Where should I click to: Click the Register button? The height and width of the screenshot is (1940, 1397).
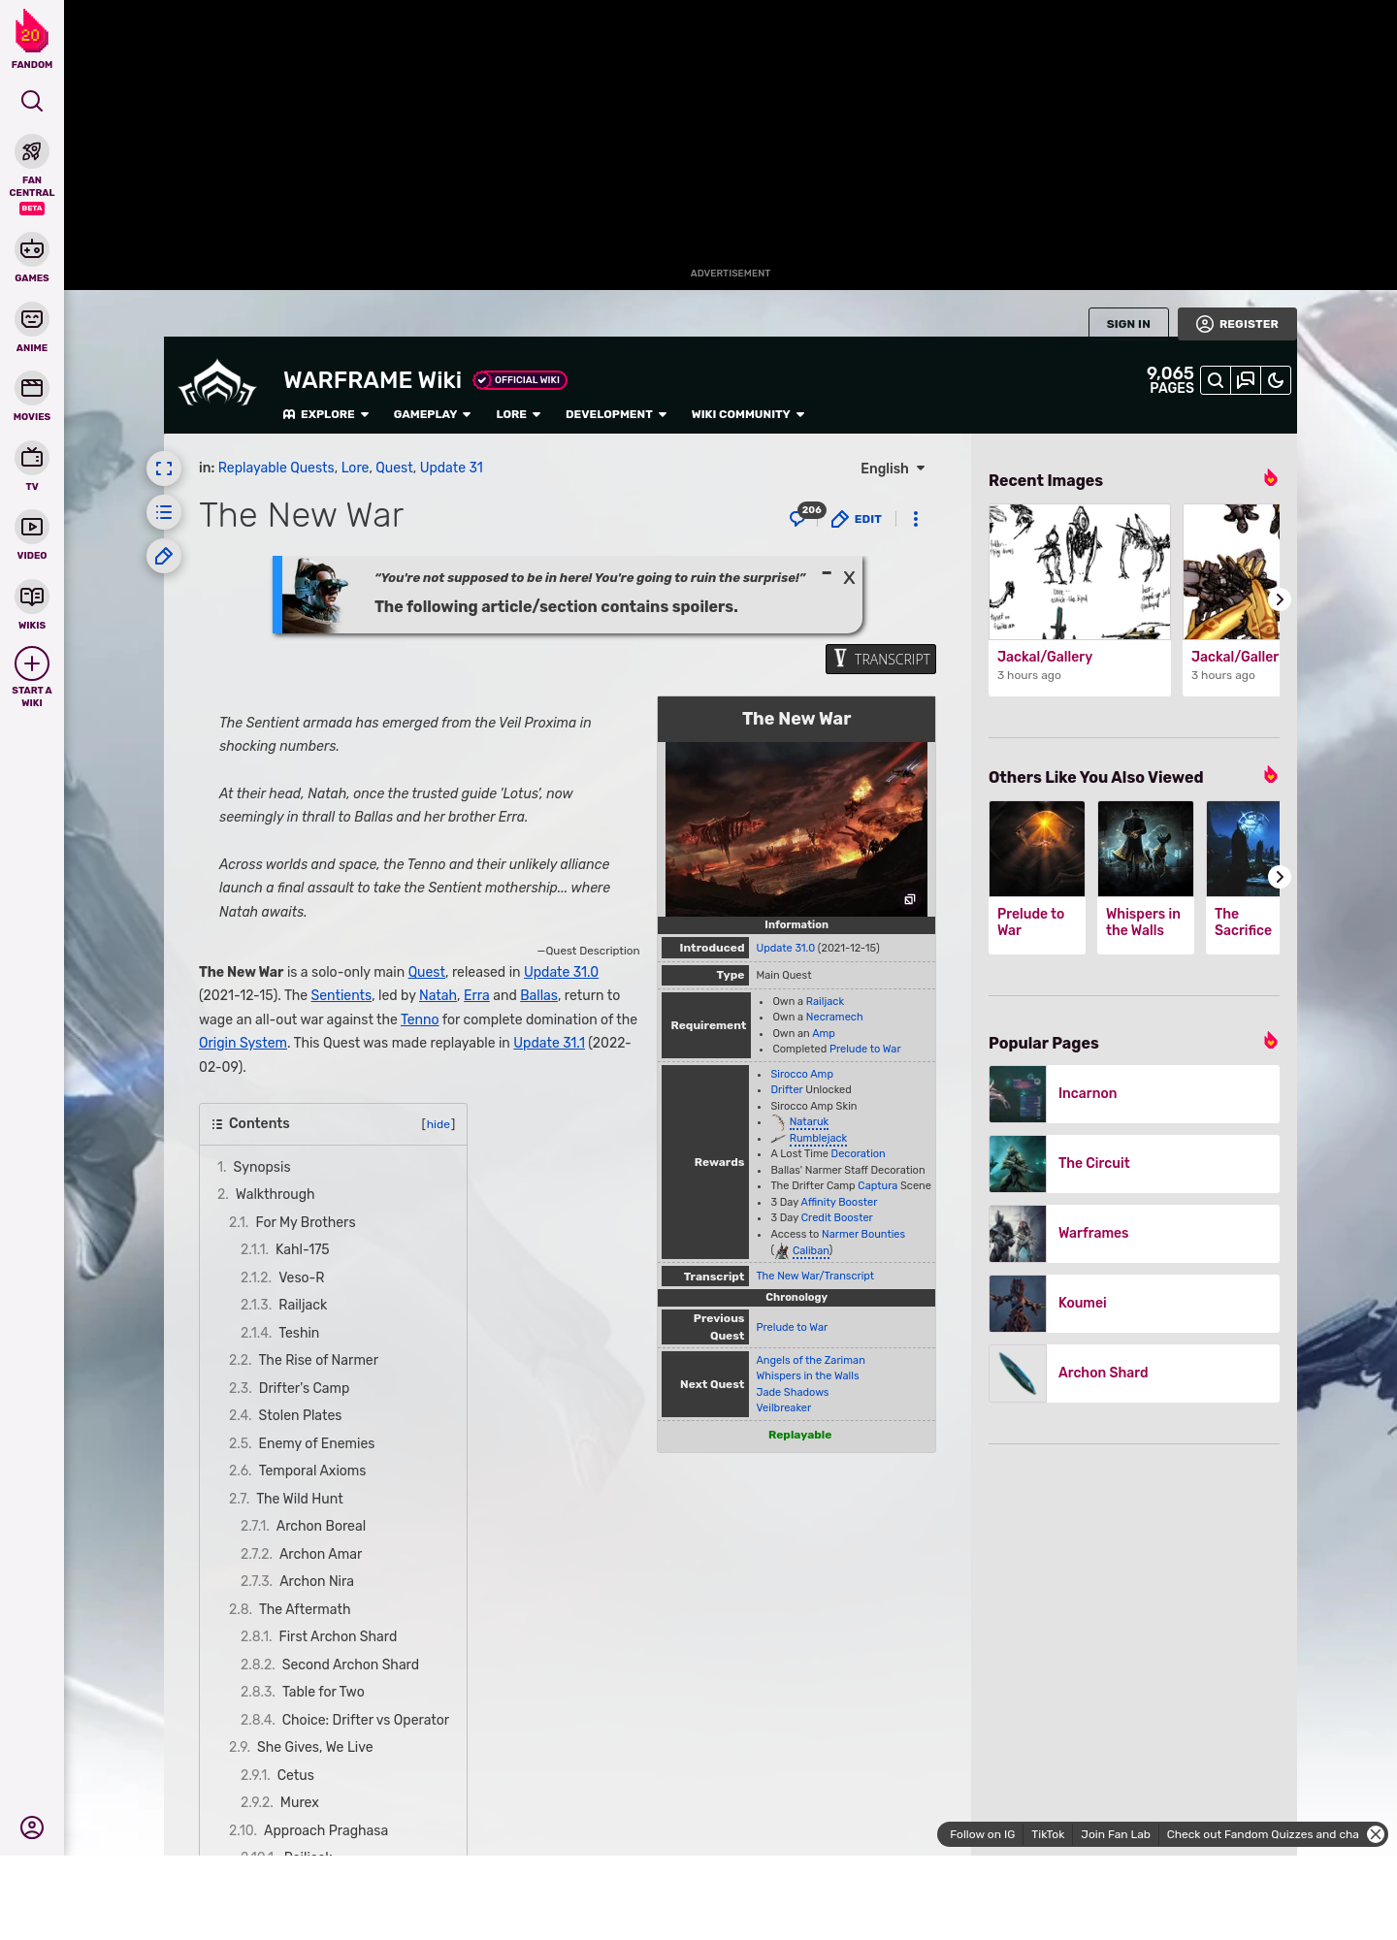(1237, 324)
